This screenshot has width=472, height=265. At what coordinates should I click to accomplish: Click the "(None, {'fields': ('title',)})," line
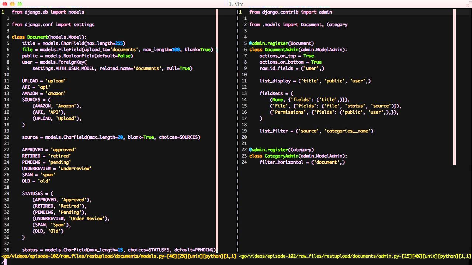[x=310, y=100]
